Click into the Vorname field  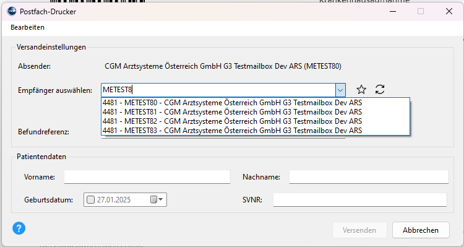(x=147, y=177)
